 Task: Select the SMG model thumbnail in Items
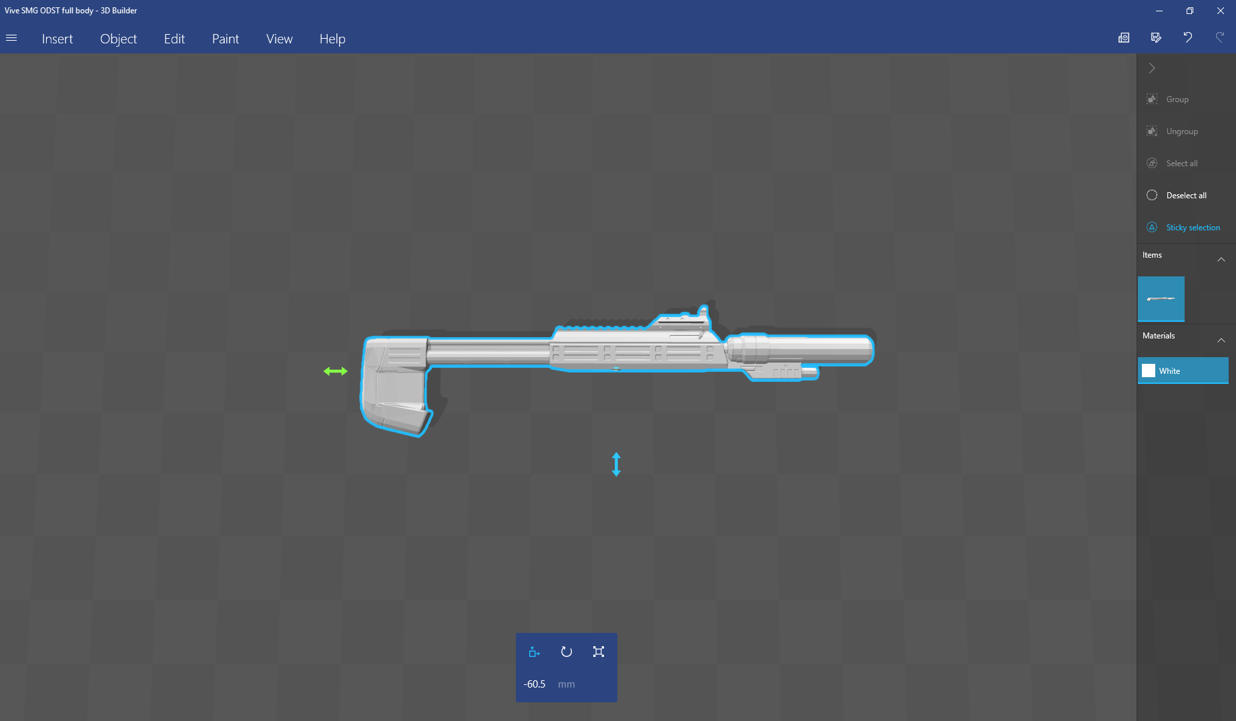point(1161,299)
